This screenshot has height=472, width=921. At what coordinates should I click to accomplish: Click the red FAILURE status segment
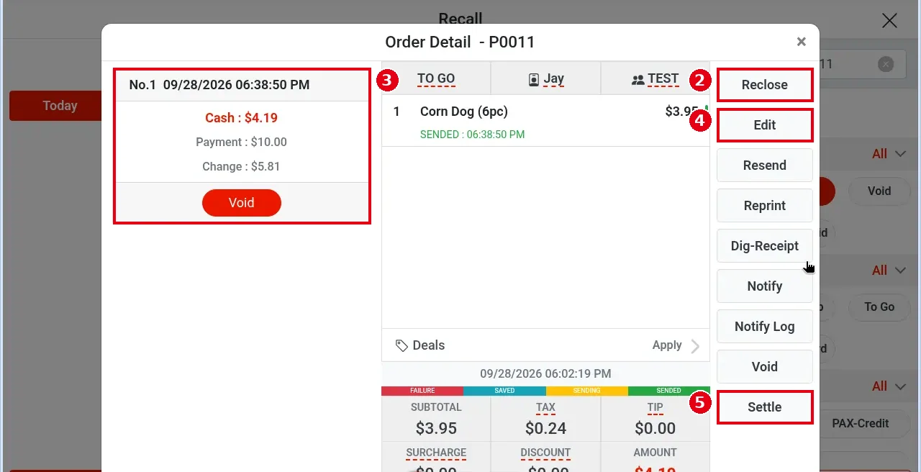[x=422, y=391]
